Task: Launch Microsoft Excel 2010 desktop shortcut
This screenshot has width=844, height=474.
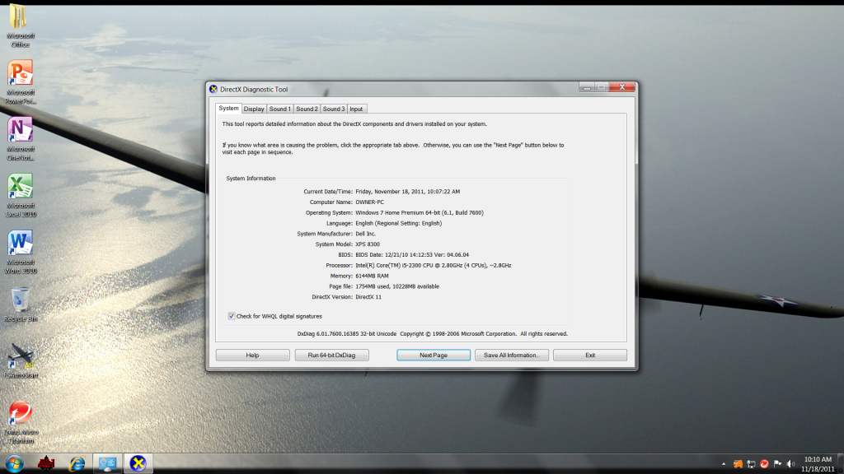Action: pos(21,195)
